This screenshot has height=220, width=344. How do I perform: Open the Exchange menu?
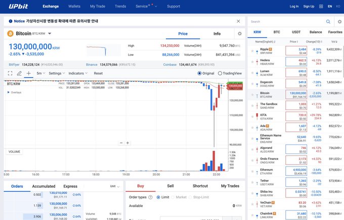(x=51, y=7)
